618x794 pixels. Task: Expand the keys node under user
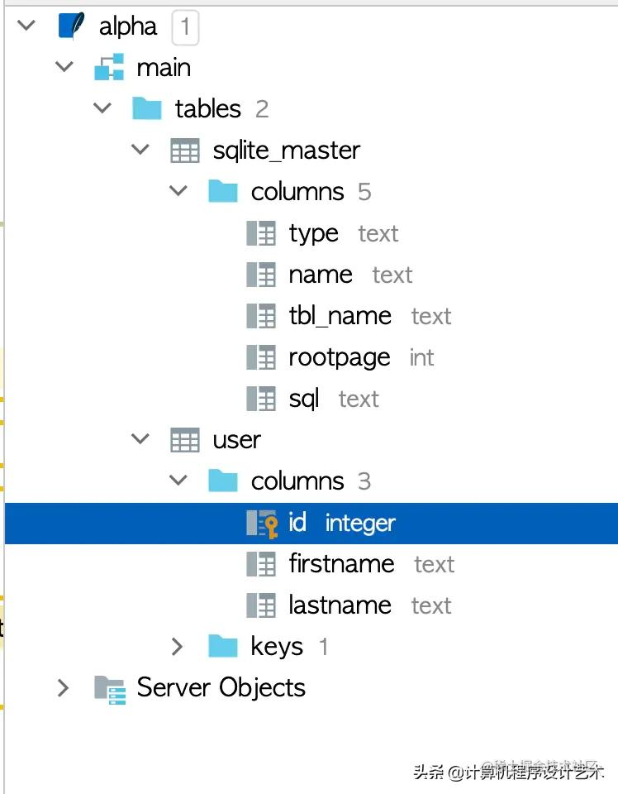(x=178, y=646)
